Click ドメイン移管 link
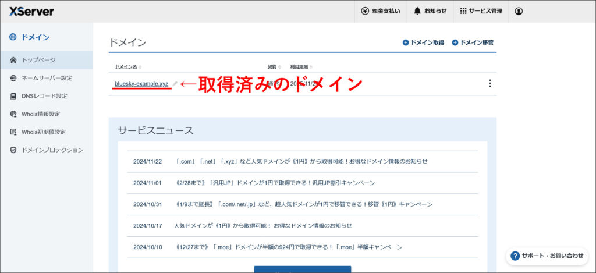 click(473, 42)
